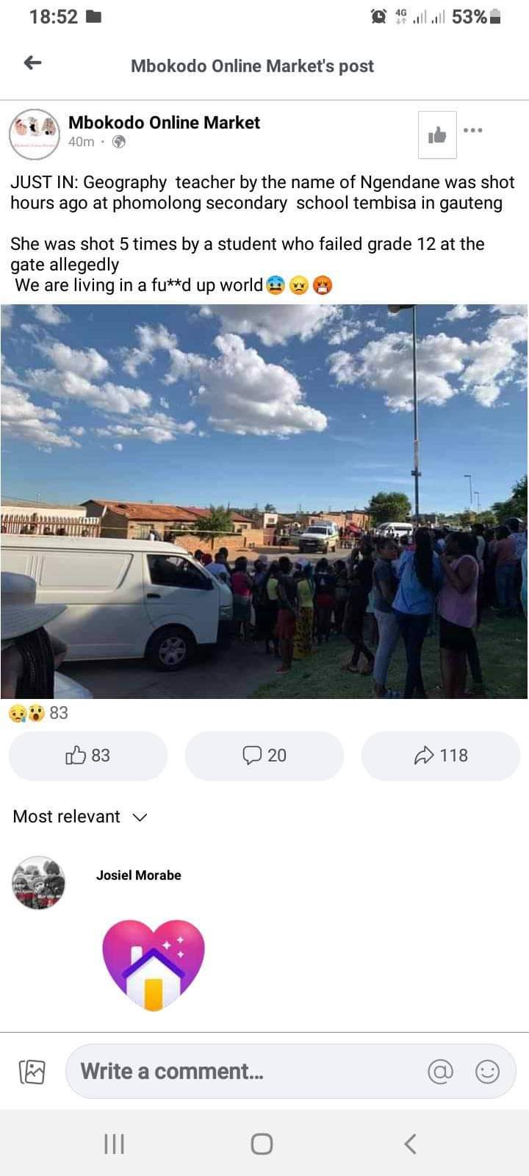Share the post with 118 shares
Viewport: 529px width, 1176px height.
pos(441,756)
